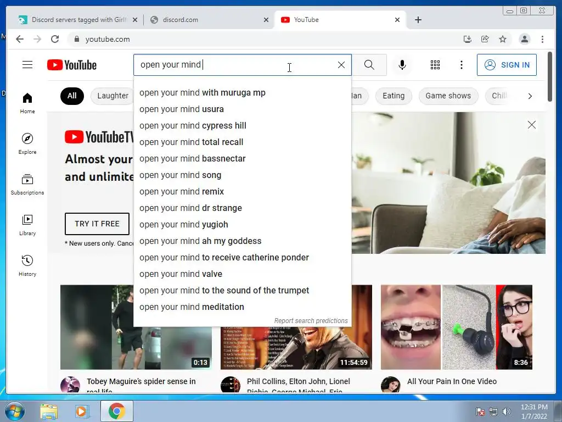Choose suggestion 'open your mind yugioh'
The height and width of the screenshot is (422, 562).
point(243,225)
